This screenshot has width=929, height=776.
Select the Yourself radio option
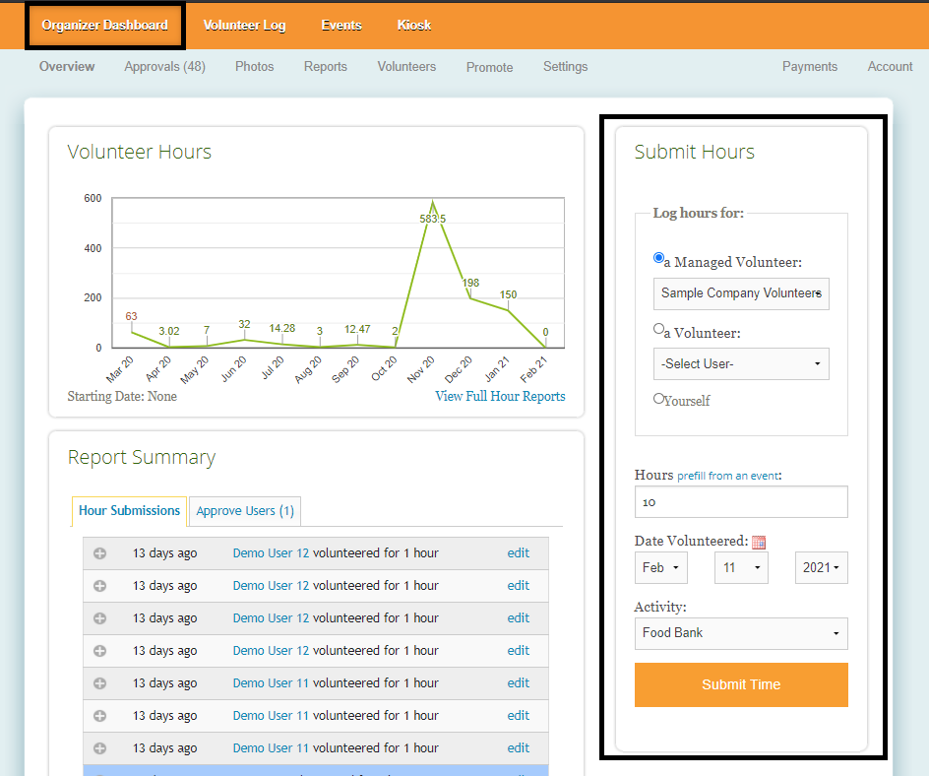pyautogui.click(x=659, y=399)
